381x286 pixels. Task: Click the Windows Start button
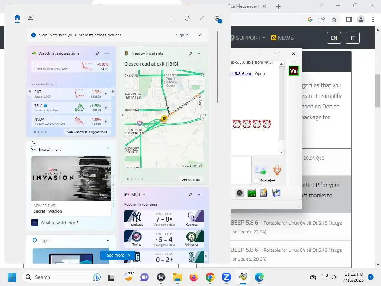point(12,277)
